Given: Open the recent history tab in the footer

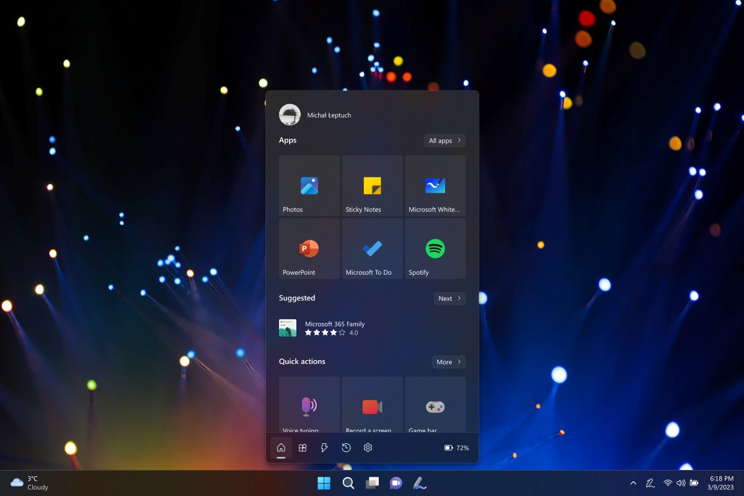Looking at the screenshot, I should pos(346,448).
